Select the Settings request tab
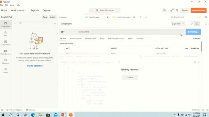The width and height of the screenshot is (209, 117). 140,38
